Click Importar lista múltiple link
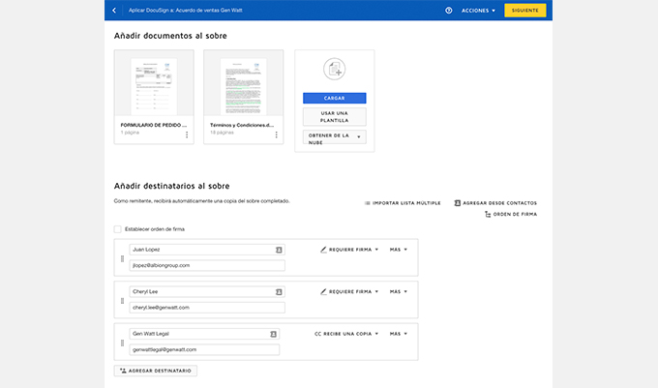Screen dimensions: 658x388 [x=403, y=203]
